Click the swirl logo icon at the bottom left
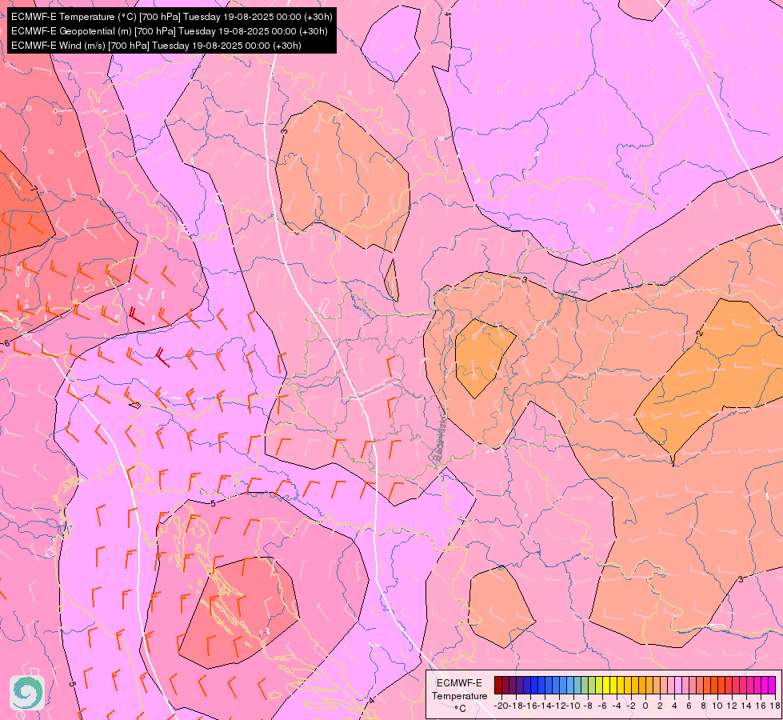This screenshot has width=783, height=720. click(27, 692)
